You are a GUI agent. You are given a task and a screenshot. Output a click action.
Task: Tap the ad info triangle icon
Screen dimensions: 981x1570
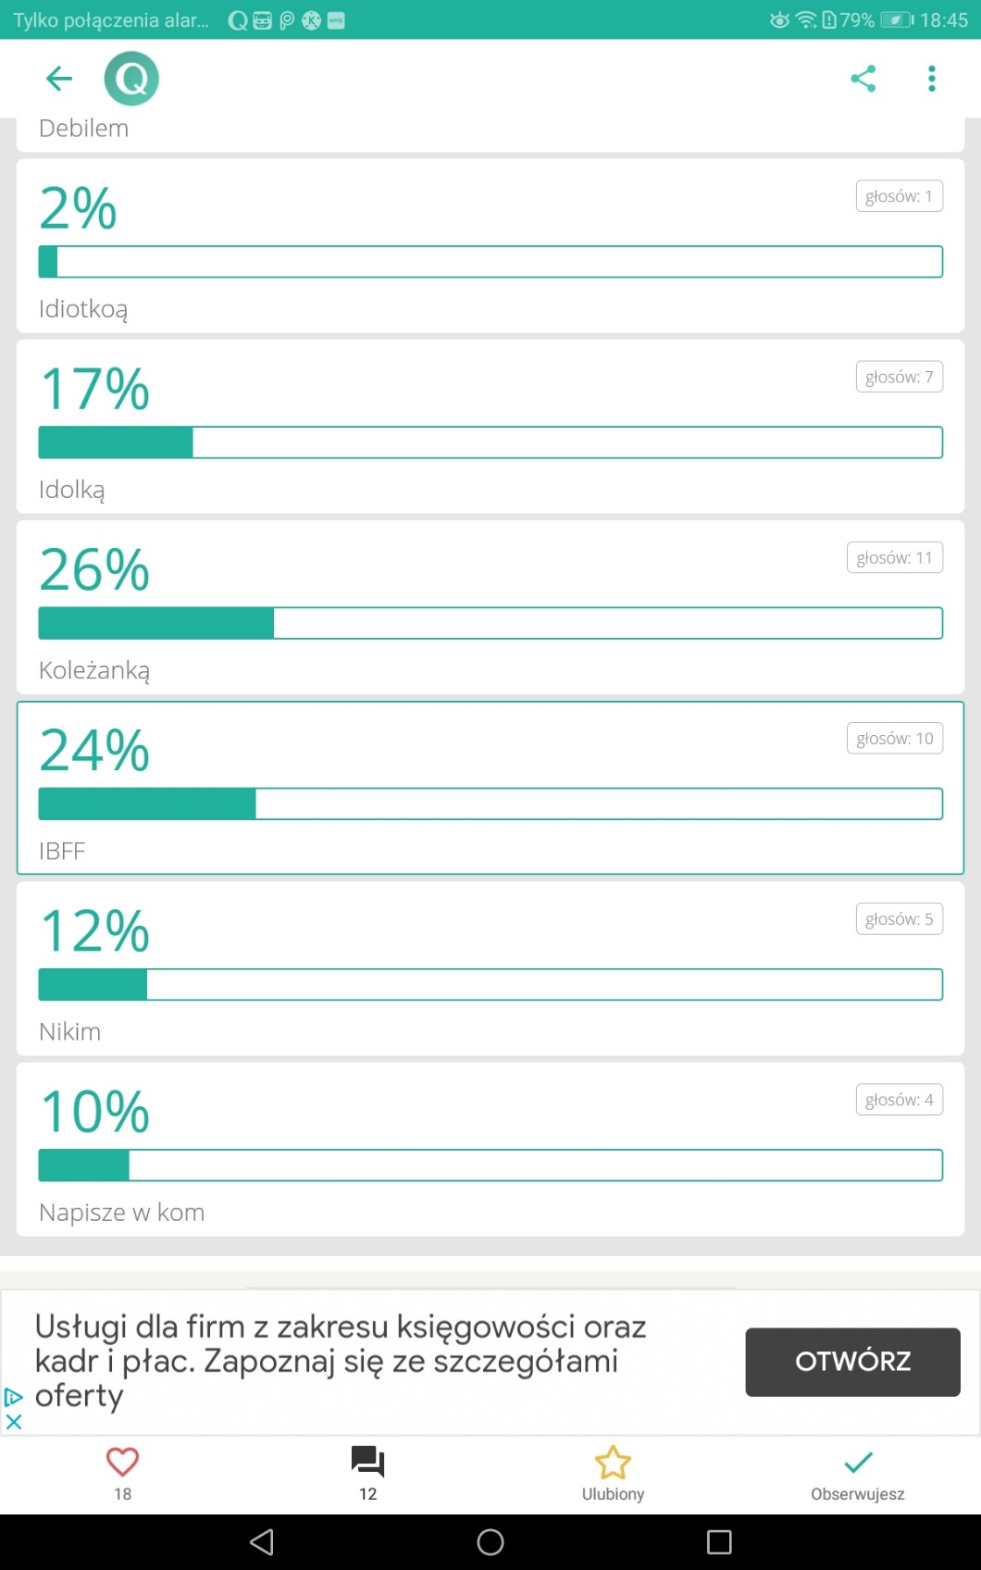(x=14, y=1397)
